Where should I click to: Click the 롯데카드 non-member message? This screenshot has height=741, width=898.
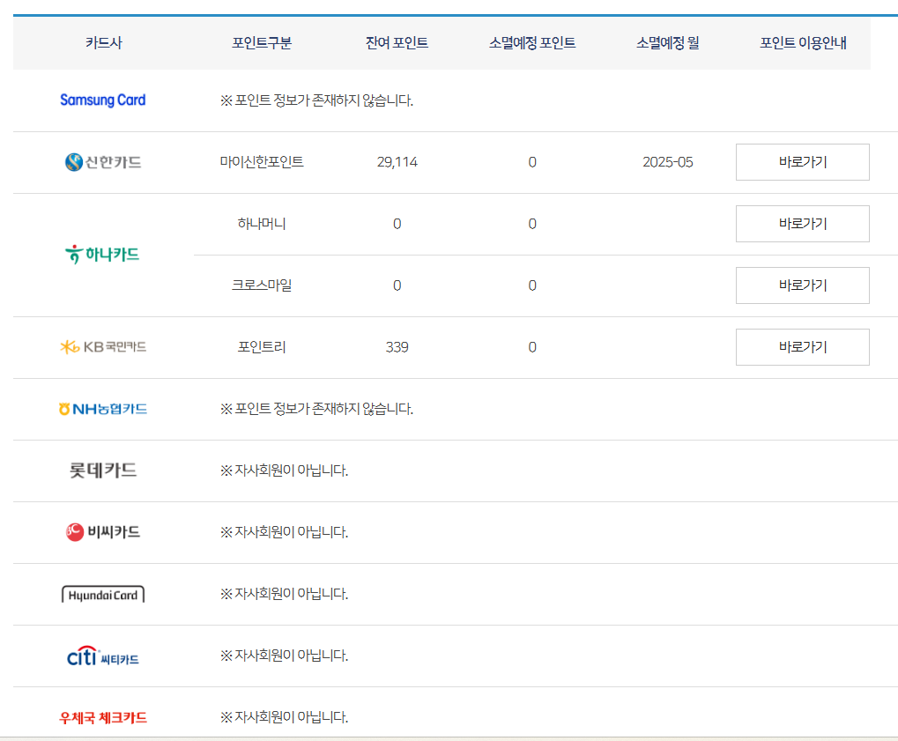[284, 471]
